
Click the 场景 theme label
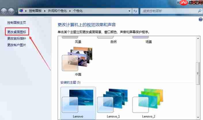[149, 42]
